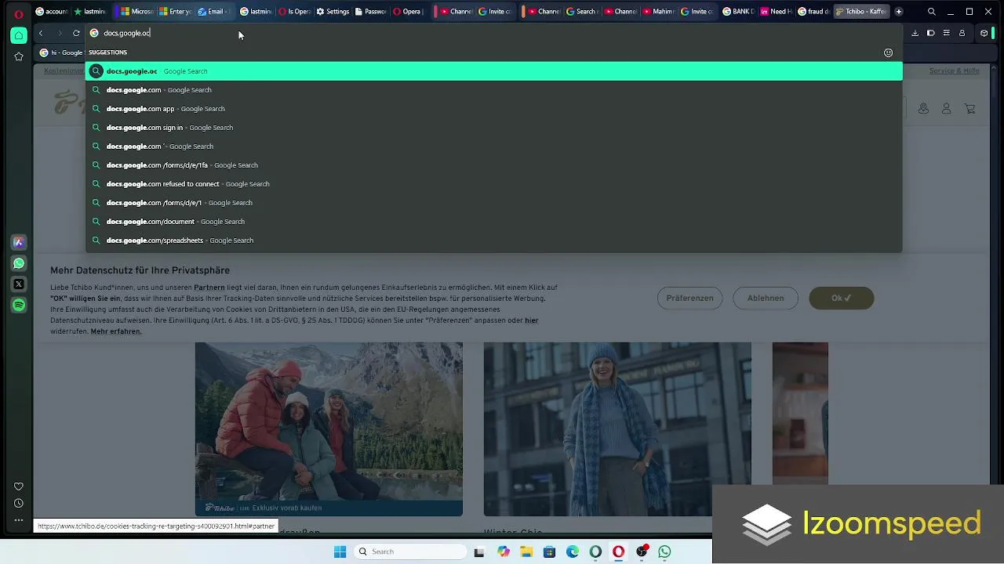This screenshot has width=1004, height=564.
Task: Click the 'Präferenzen' cookie button
Action: [689, 298]
